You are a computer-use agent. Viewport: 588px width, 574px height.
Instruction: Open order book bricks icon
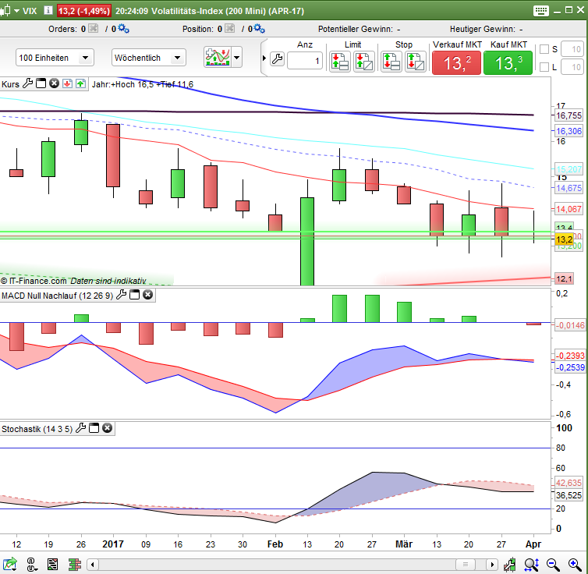[75, 564]
